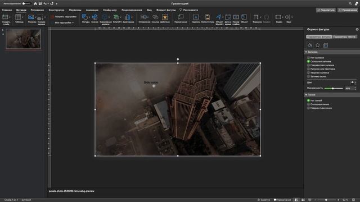Switch to slide sorter view icon
This screenshot has height=202, width=360.
click(303, 200)
